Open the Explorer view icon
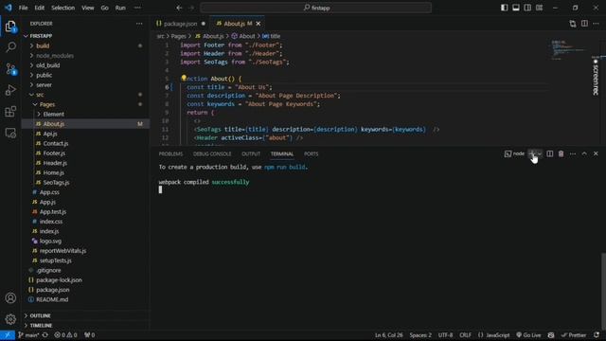The width and height of the screenshot is (606, 341). pyautogui.click(x=10, y=27)
